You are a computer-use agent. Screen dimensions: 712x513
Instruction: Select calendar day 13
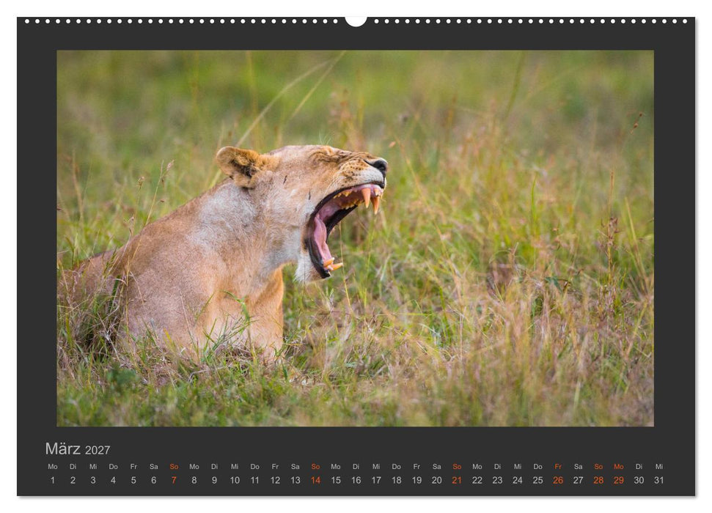296,480
